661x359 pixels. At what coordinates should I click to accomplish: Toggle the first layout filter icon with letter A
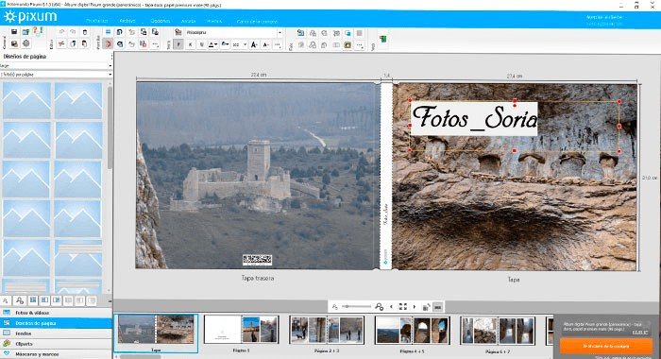click(6, 300)
